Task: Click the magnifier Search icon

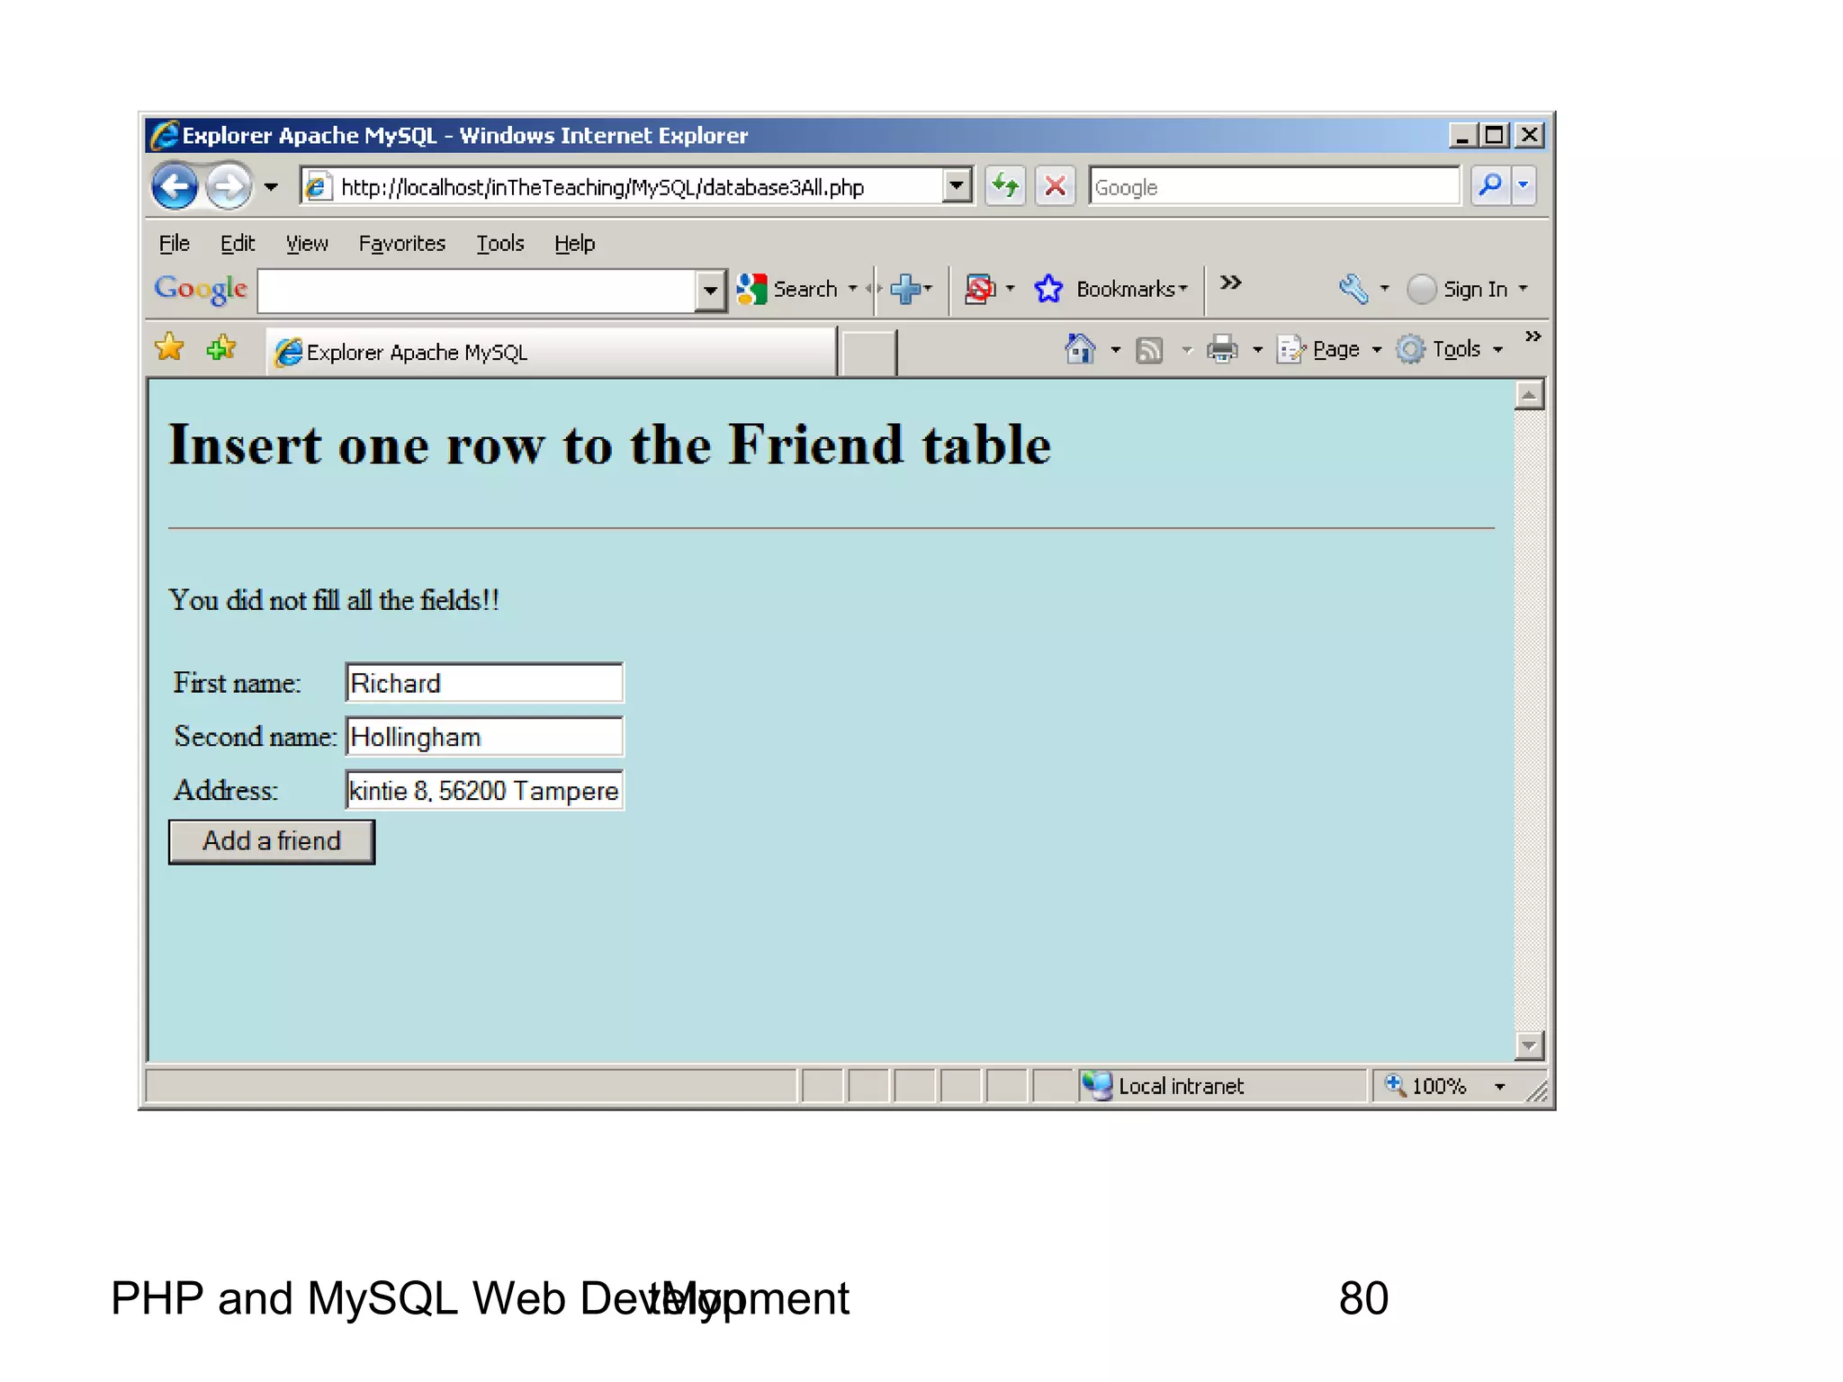Action: tap(1491, 186)
